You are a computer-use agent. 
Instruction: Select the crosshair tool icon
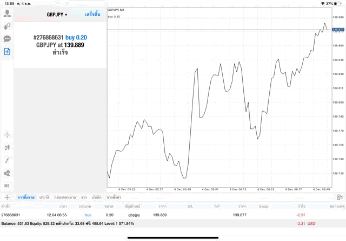pos(7,135)
